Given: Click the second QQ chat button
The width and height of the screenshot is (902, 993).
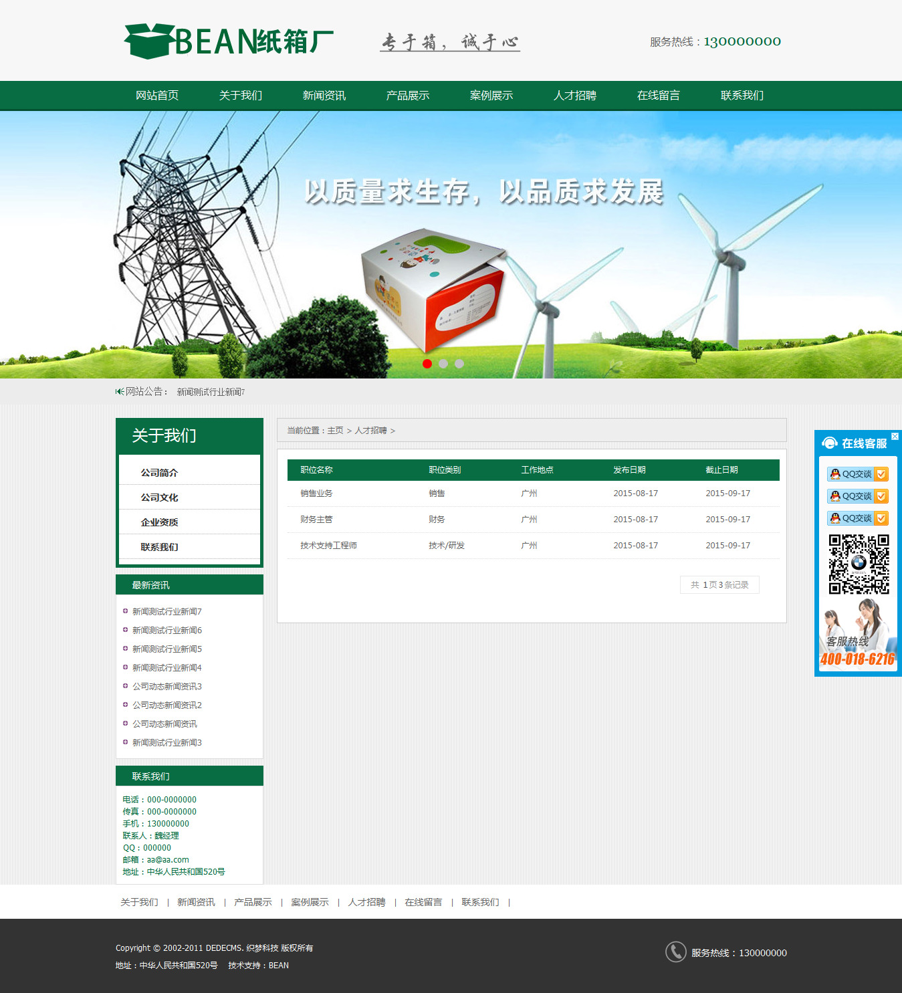Looking at the screenshot, I should [x=857, y=496].
